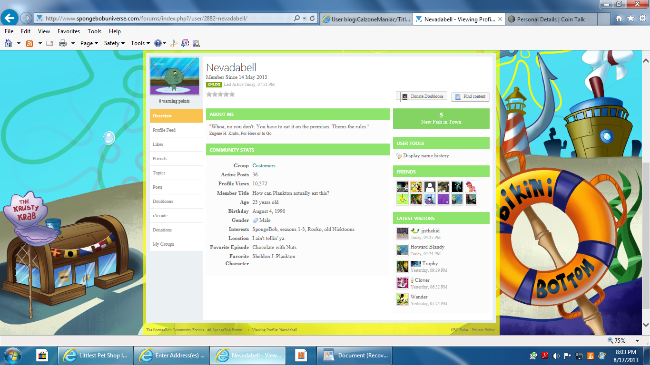Image resolution: width=650 pixels, height=365 pixels.
Task: Click the Find content button
Action: pyautogui.click(x=470, y=96)
